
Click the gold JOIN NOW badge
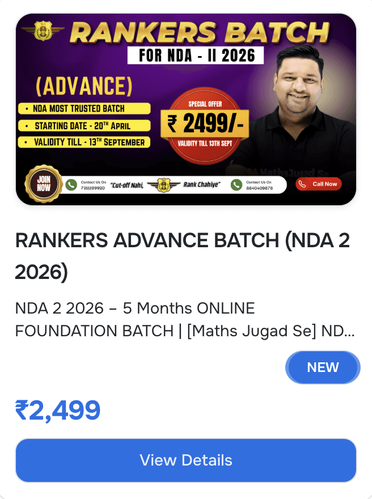click(x=44, y=184)
